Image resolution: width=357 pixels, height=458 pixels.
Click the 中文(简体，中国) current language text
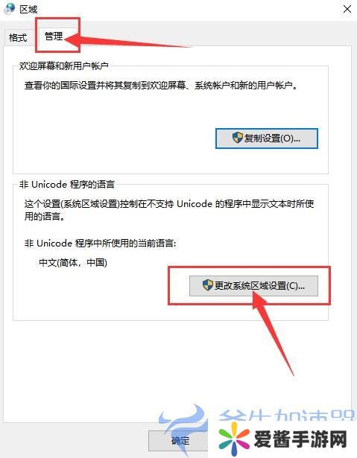pyautogui.click(x=73, y=263)
